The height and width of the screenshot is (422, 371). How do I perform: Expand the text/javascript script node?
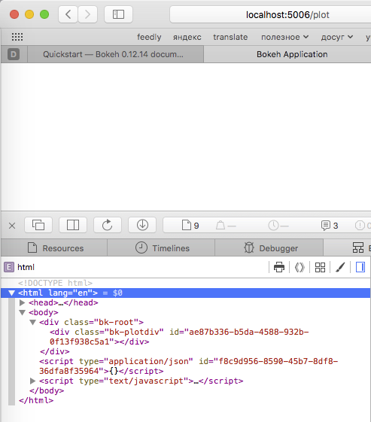coord(33,381)
